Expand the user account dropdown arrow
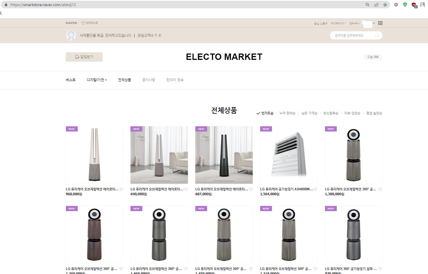The width and height of the screenshot is (428, 274). tap(374, 23)
